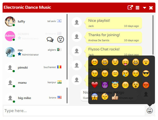Screen dimensions: 158x120
Task: Click the username roc
Action: (x=20, y=50)
